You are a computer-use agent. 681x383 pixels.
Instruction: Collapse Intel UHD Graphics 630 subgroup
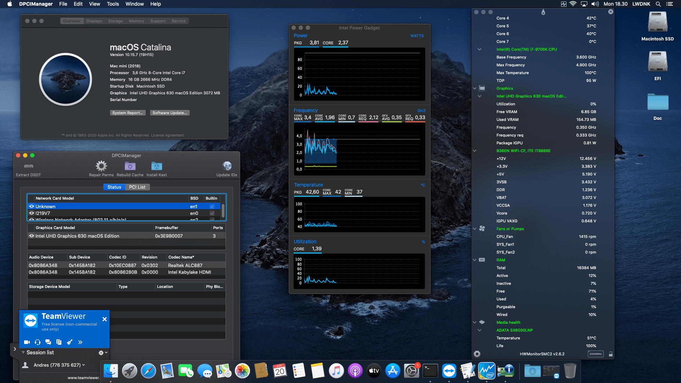(480, 96)
